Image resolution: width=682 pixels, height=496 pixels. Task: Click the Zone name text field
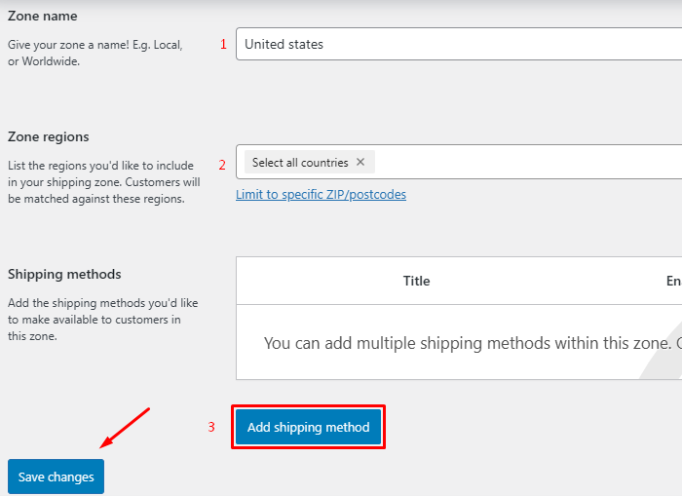(x=458, y=44)
